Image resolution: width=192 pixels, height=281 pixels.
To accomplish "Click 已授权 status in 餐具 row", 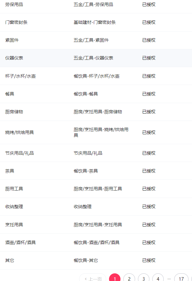I will click(x=149, y=94).
